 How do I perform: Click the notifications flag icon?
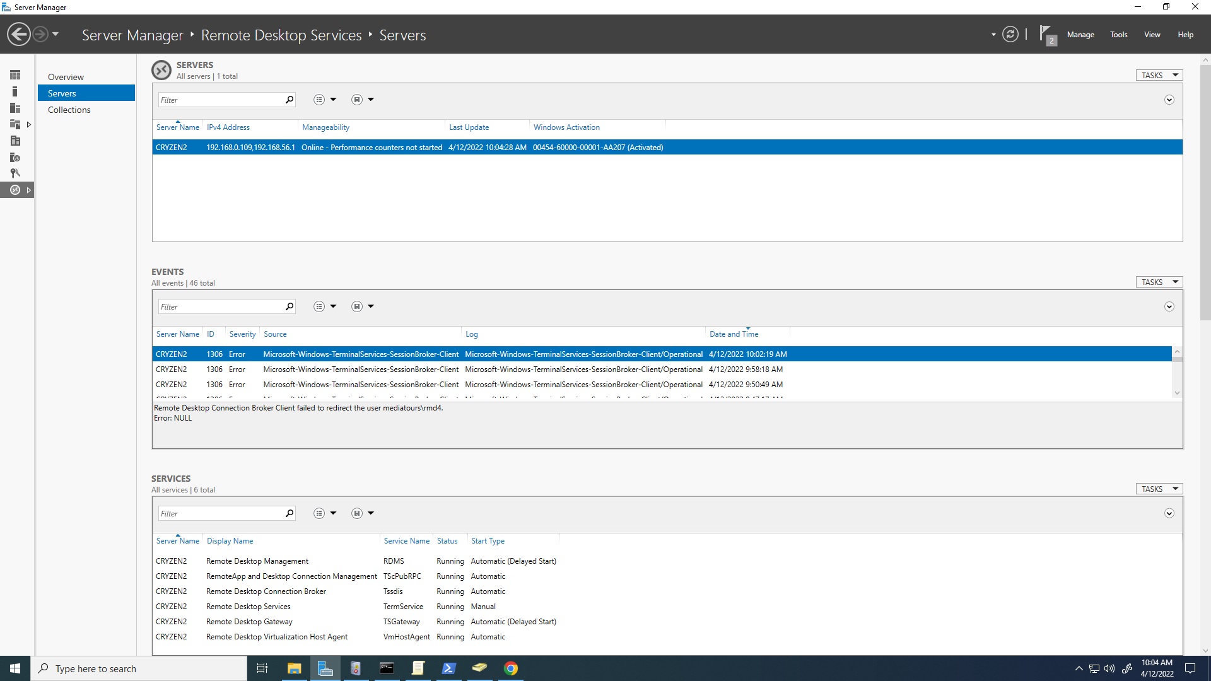[1046, 34]
